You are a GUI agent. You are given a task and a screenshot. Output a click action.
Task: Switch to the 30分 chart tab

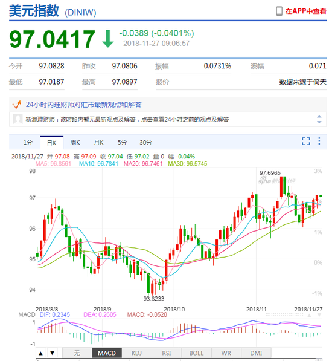145,143
